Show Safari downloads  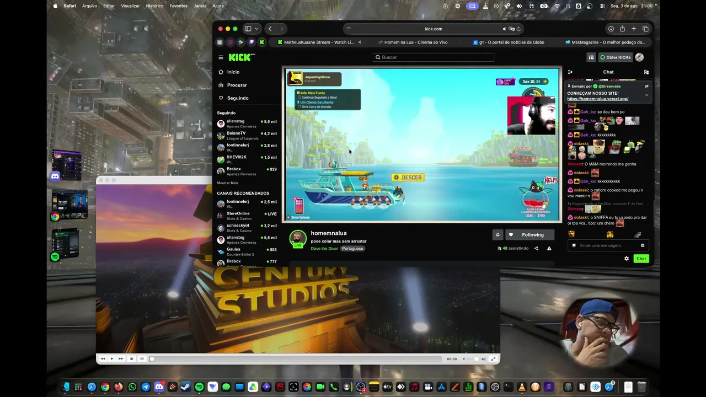(611, 29)
